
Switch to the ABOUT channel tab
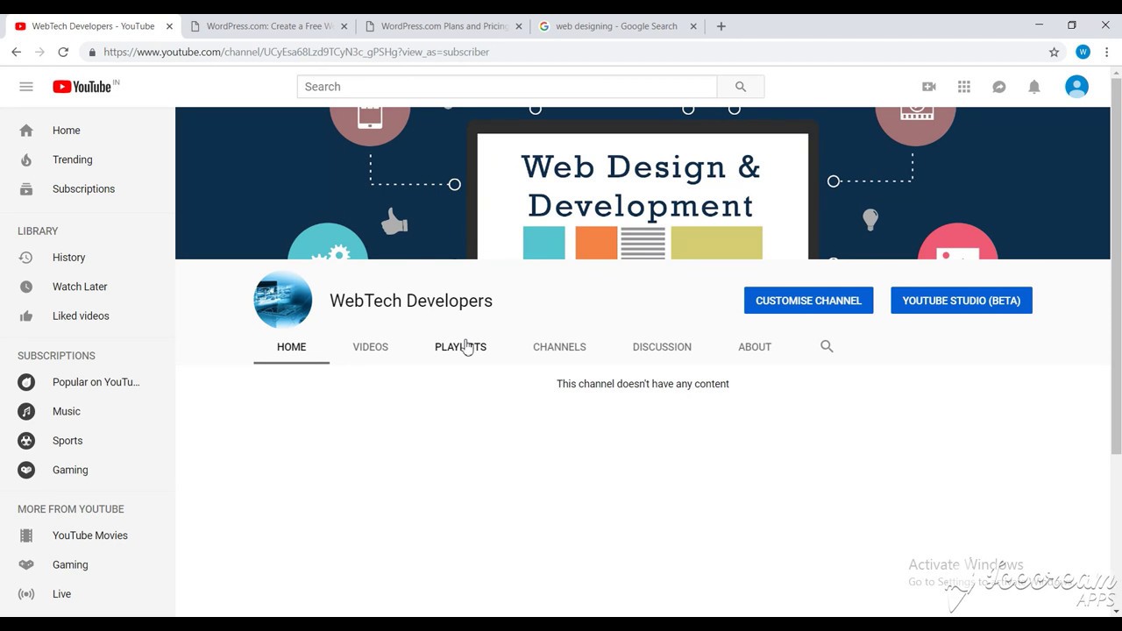tap(755, 347)
